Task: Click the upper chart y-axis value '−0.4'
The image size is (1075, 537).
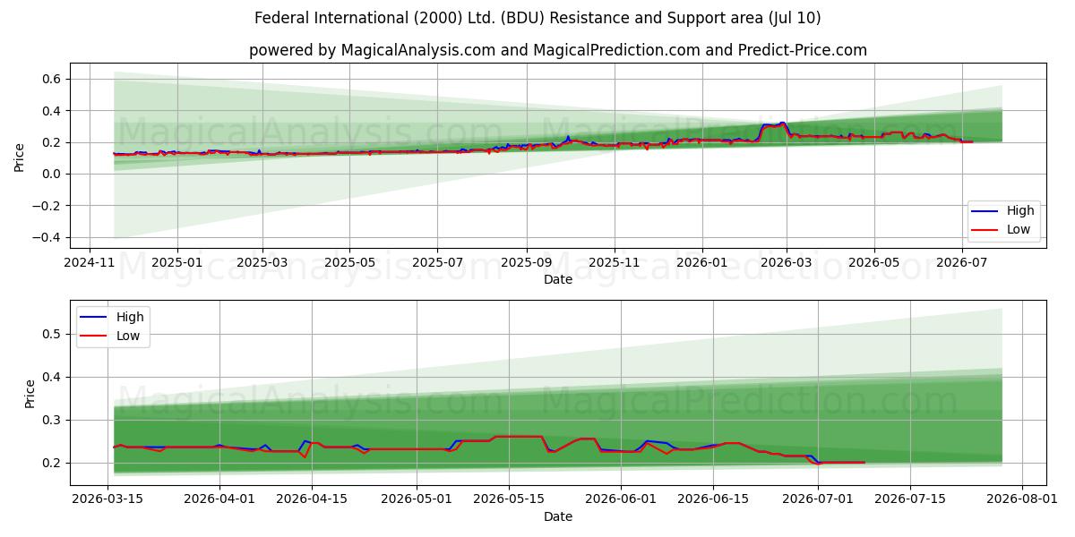Action: 45,238
